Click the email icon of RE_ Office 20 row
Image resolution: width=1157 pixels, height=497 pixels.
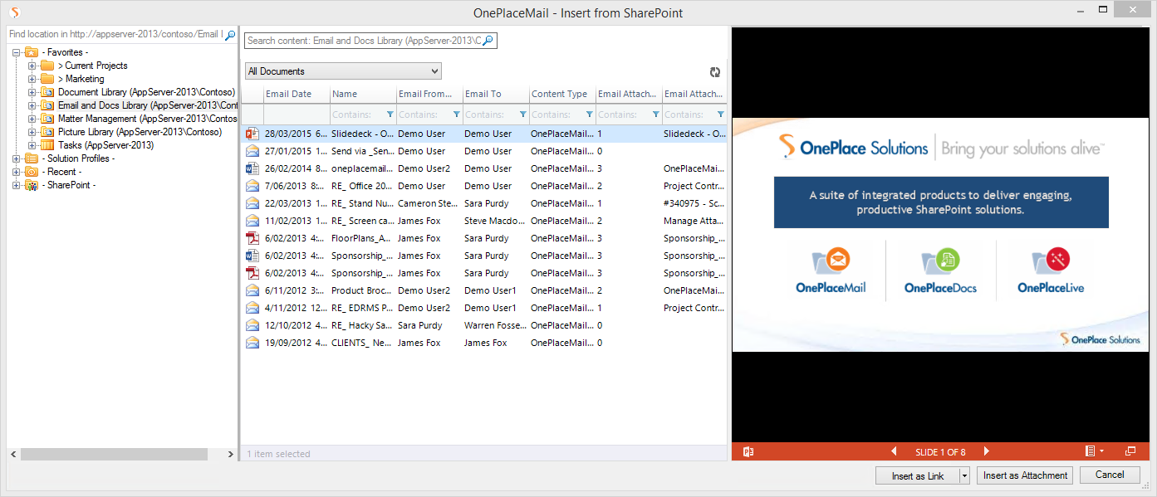(x=252, y=186)
